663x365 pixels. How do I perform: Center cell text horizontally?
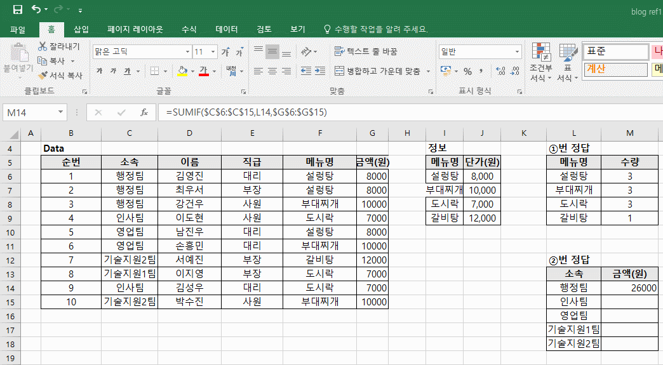coord(272,71)
